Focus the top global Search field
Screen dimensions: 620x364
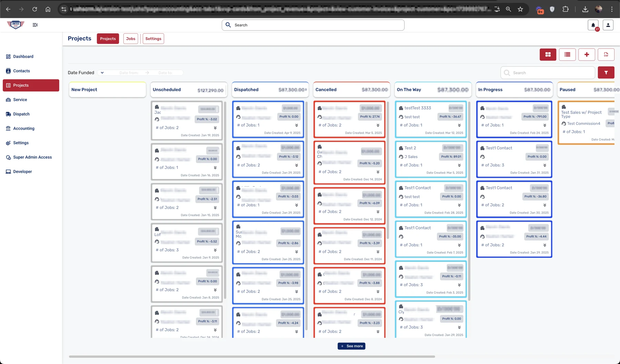[x=313, y=25]
